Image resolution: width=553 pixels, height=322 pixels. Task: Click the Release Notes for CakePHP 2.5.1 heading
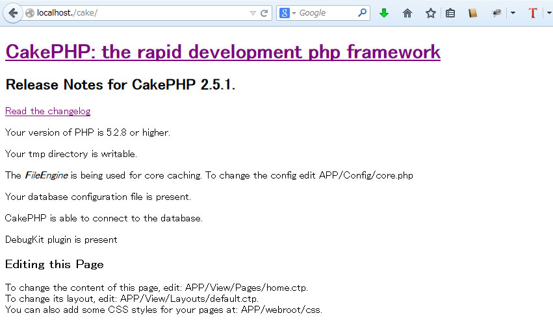pos(120,85)
